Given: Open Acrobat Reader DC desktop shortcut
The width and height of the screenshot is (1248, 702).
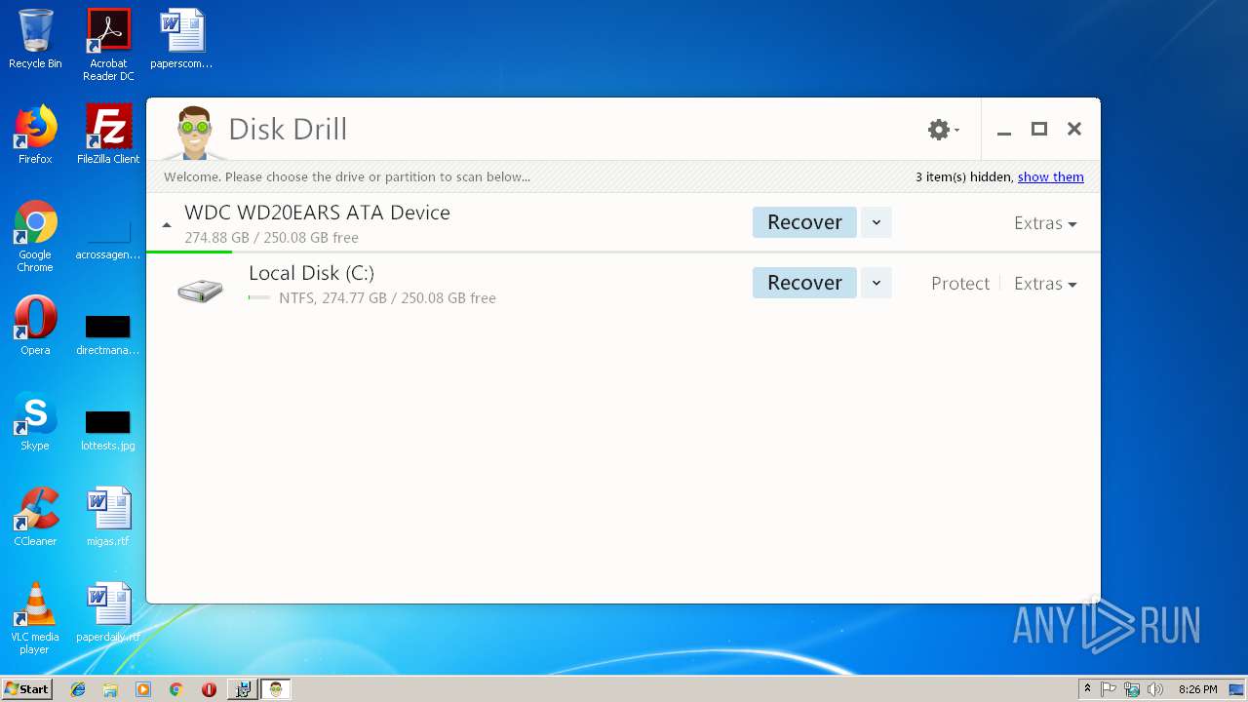Looking at the screenshot, I should (x=108, y=45).
